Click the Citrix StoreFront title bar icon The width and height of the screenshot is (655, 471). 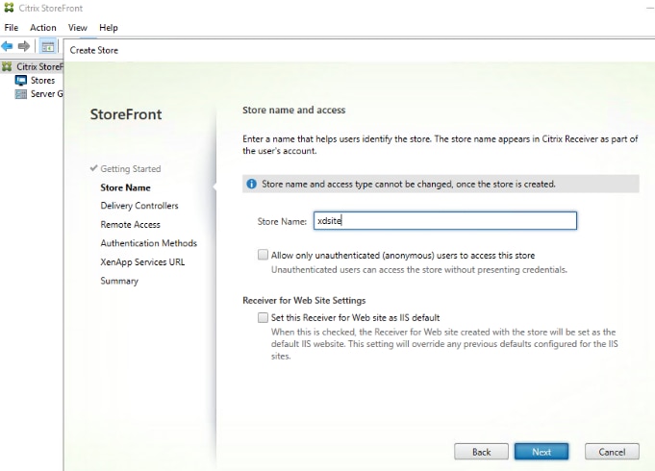point(9,8)
